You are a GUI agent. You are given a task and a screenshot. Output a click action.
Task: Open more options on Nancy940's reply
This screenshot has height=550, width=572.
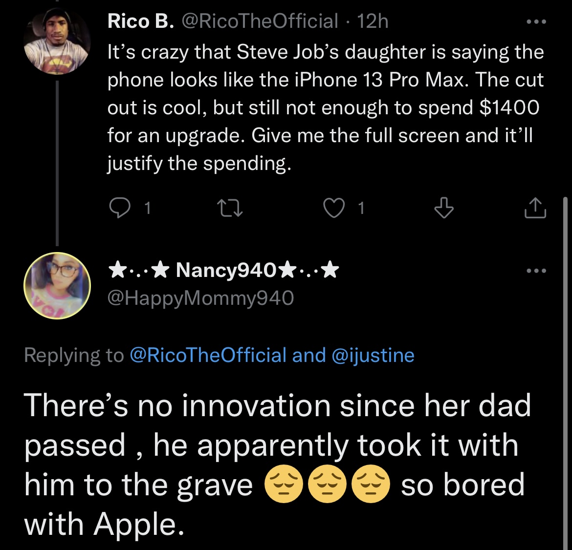tap(536, 271)
